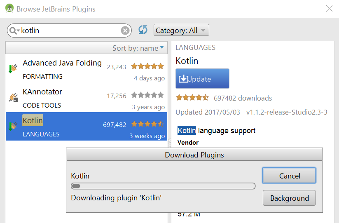
Task: Click the Kotlin label above progress bar
Action: coord(80,176)
